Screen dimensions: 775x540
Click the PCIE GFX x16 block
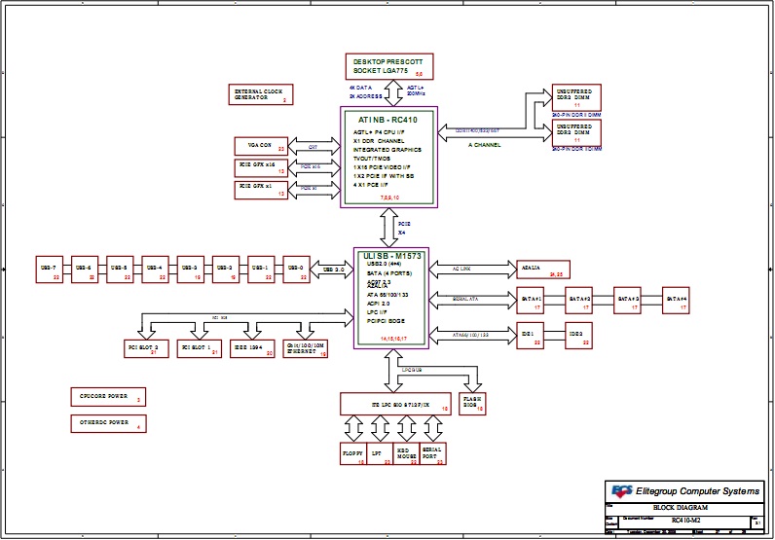[261, 168]
